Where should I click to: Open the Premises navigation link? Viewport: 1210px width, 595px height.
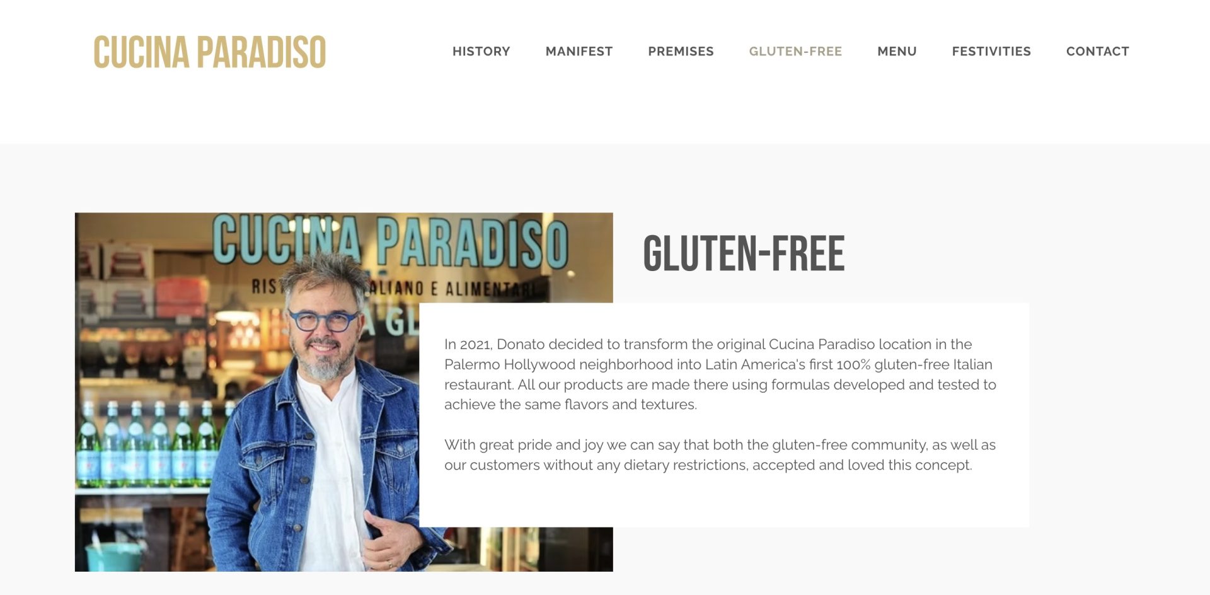pyautogui.click(x=681, y=51)
